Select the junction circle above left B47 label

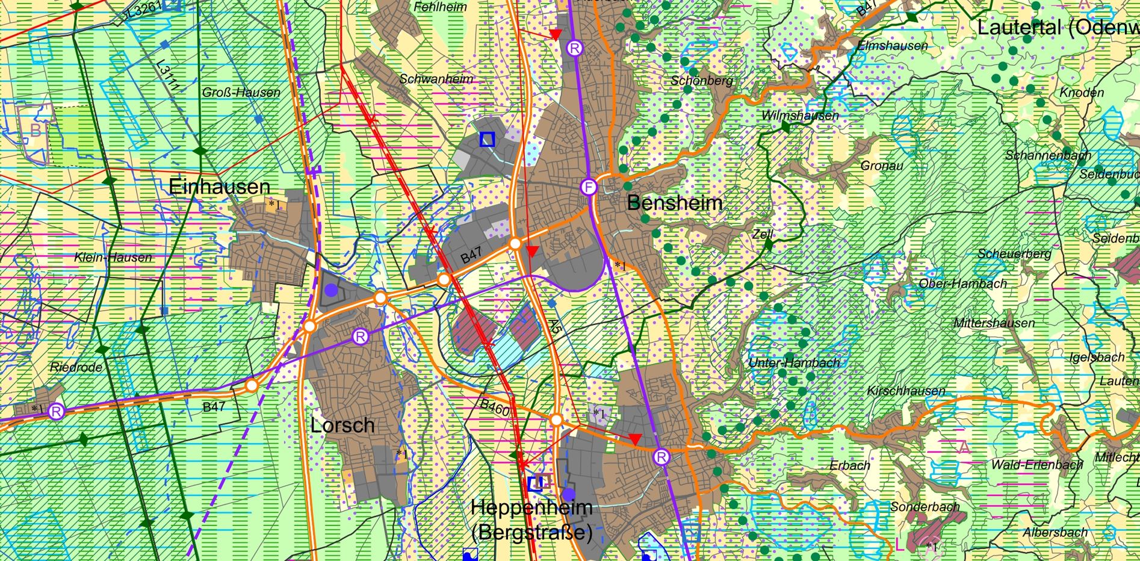click(x=252, y=385)
